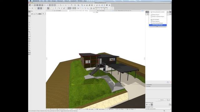Select the Wall tool in the toolbox
Image resolution: width=200 pixels, height=112 pixels.
tap(29, 18)
